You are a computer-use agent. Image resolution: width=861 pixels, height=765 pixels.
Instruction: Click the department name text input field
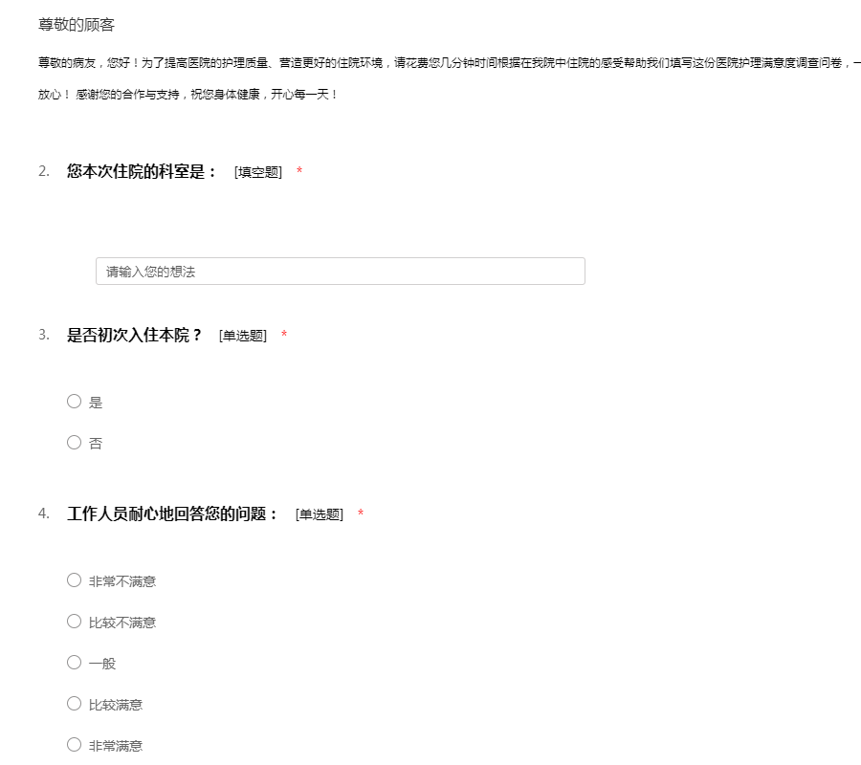[340, 272]
